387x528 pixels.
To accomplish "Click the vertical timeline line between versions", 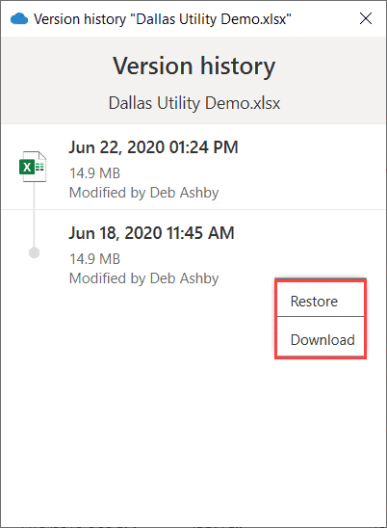I will pyautogui.click(x=34, y=215).
